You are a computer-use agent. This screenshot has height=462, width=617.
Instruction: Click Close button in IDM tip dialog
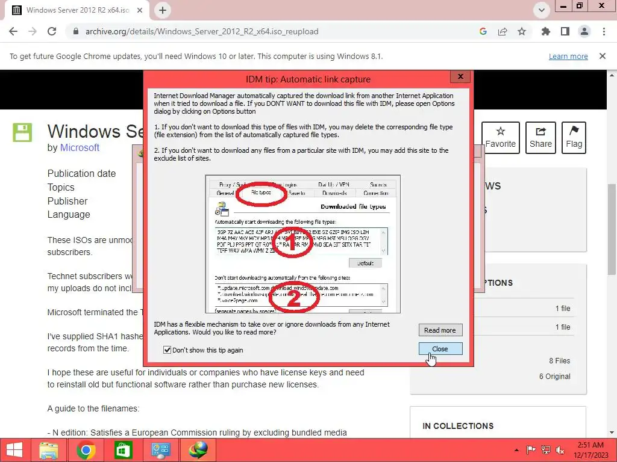point(440,349)
